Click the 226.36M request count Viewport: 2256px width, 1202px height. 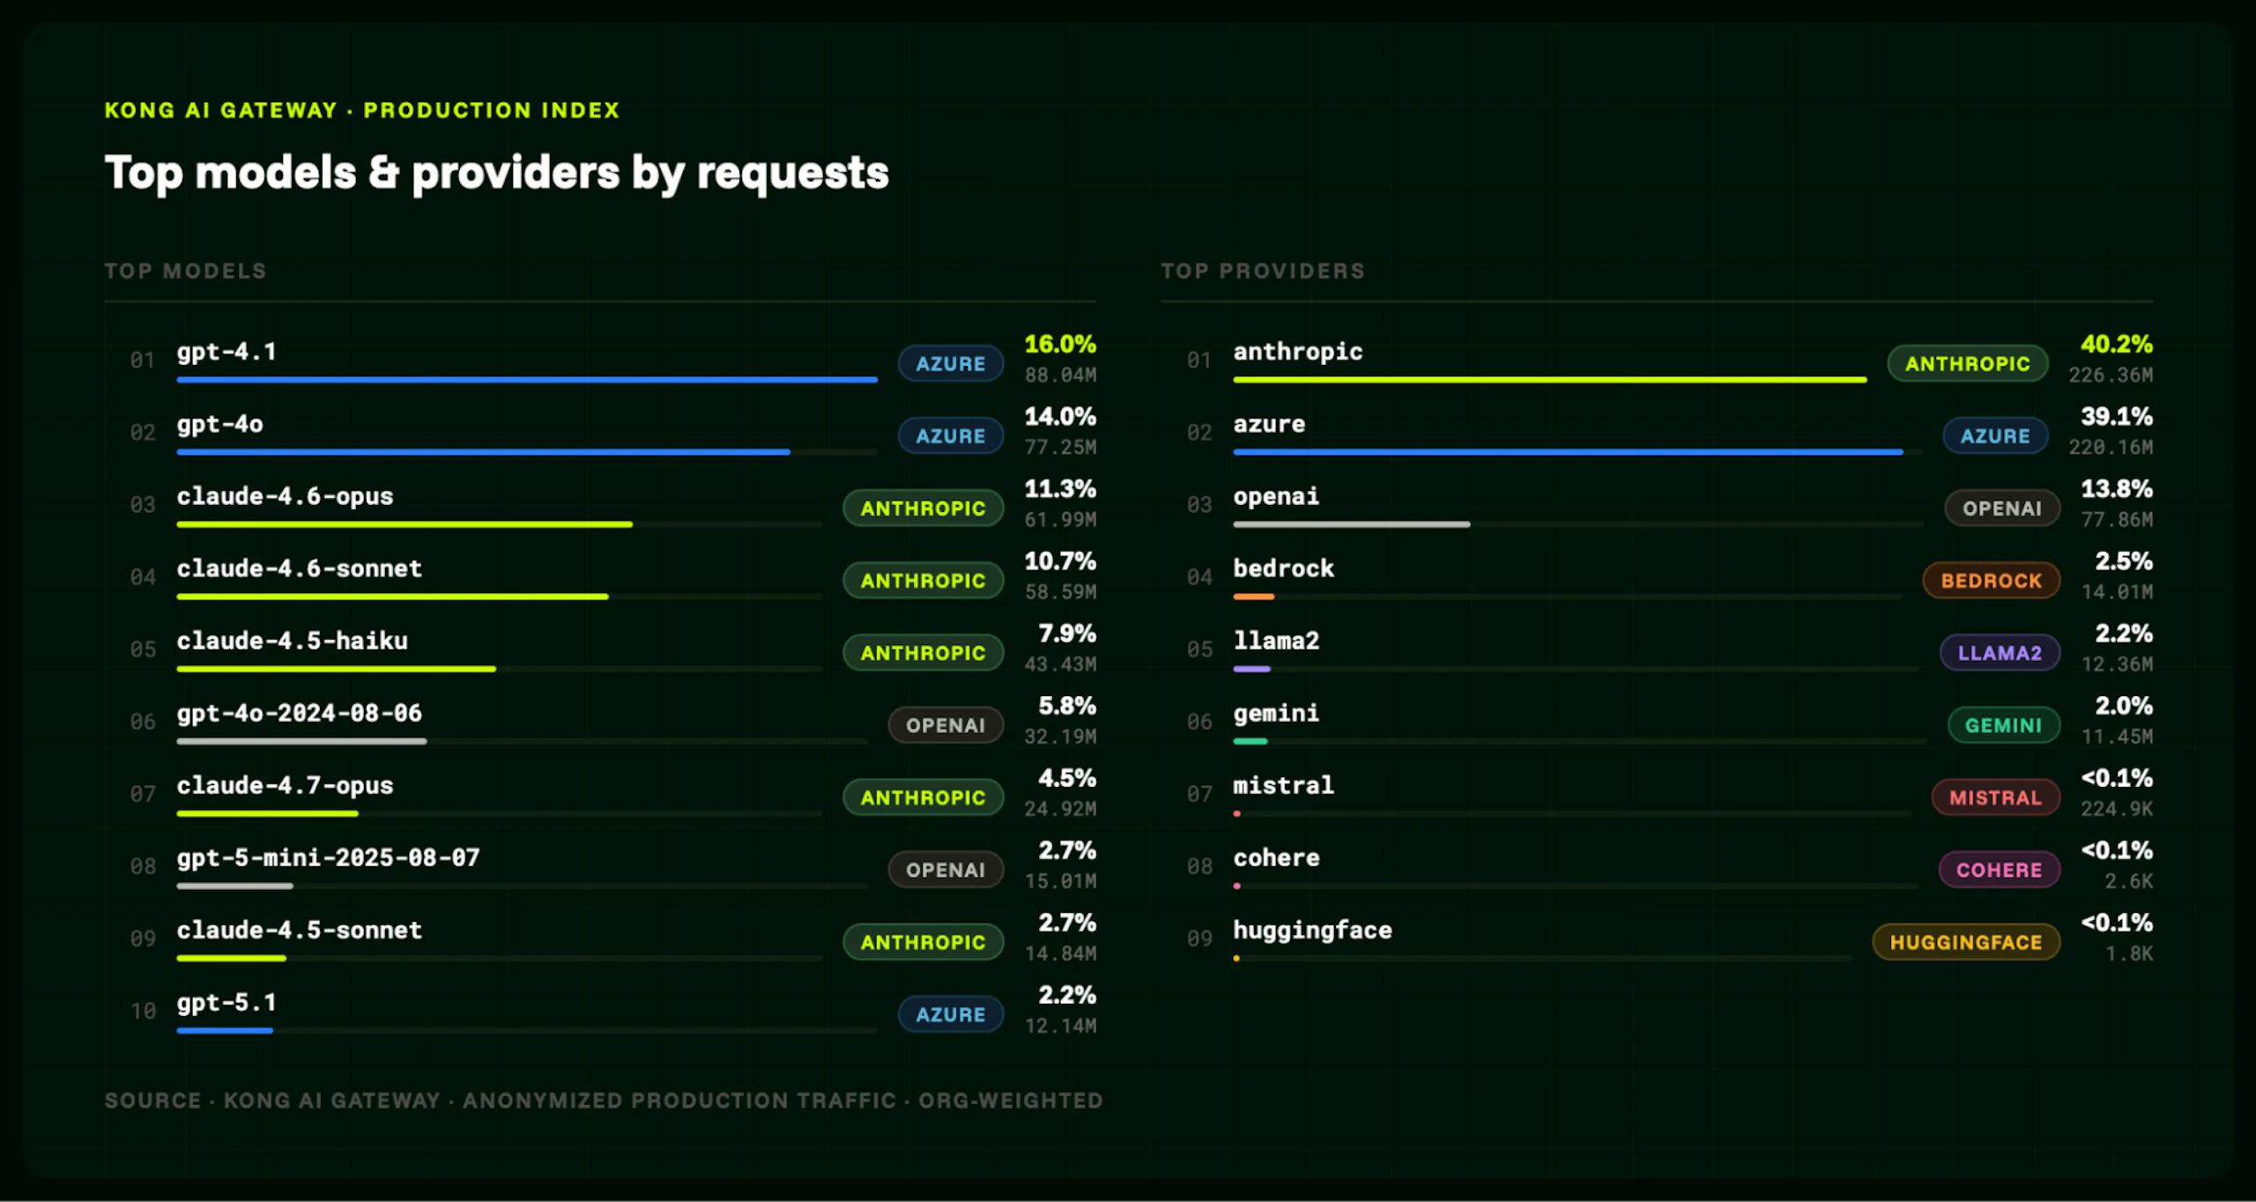click(2111, 375)
